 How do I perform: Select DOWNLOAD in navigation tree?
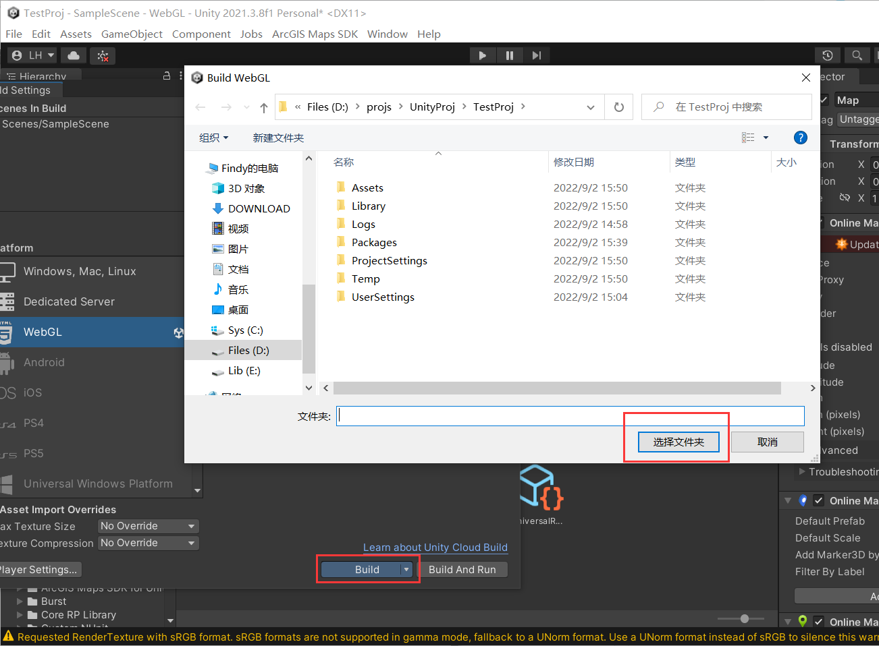[259, 208]
